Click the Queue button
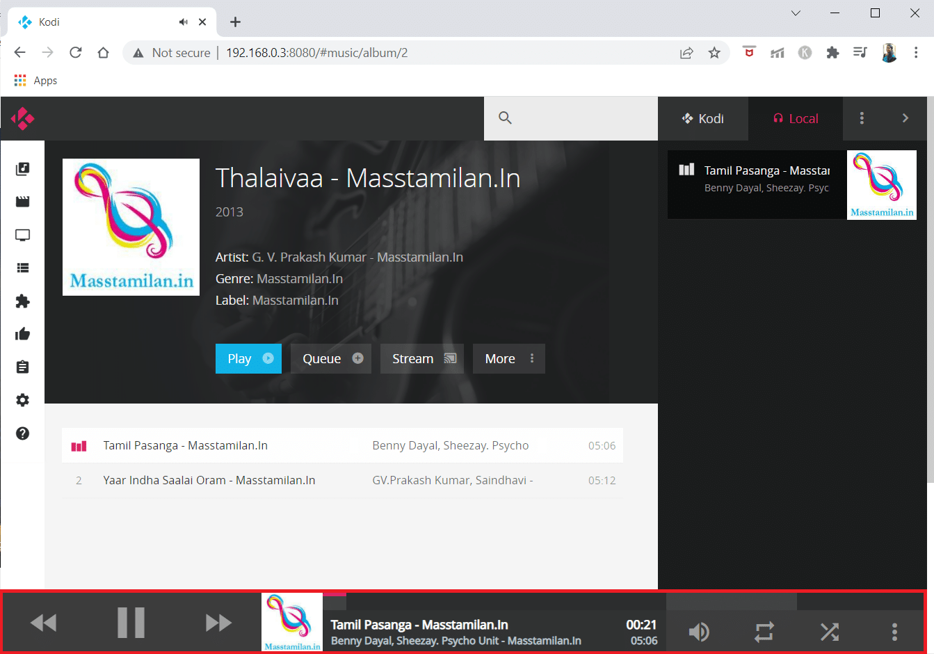Viewport: 934px width, 654px height. click(331, 359)
